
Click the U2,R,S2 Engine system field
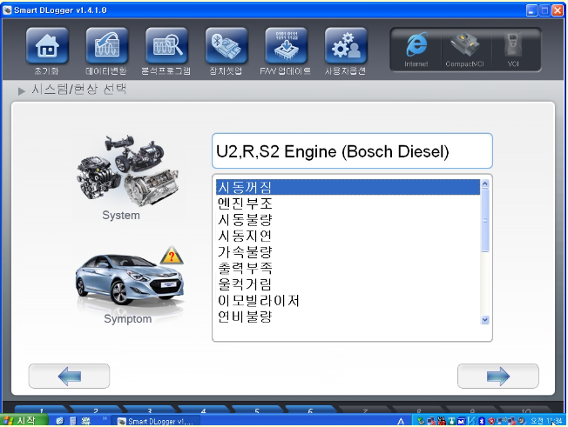pos(352,150)
